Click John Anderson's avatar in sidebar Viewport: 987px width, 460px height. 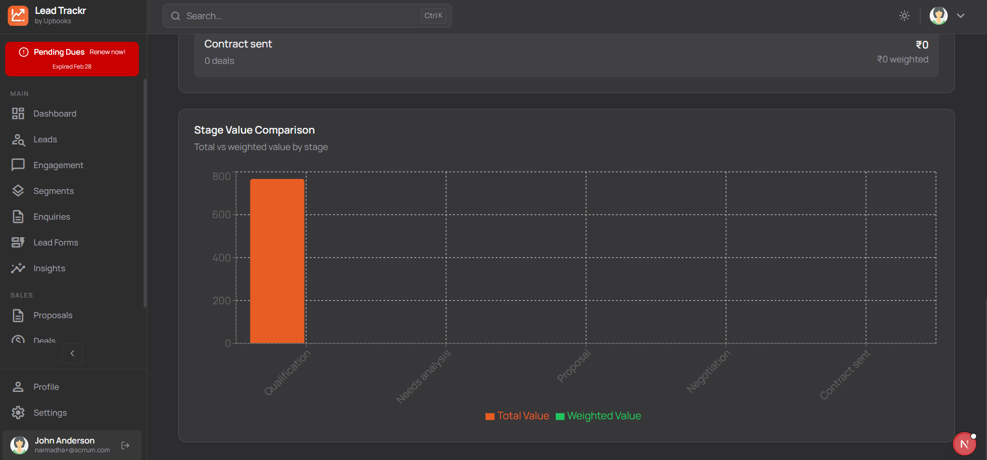pyautogui.click(x=20, y=445)
